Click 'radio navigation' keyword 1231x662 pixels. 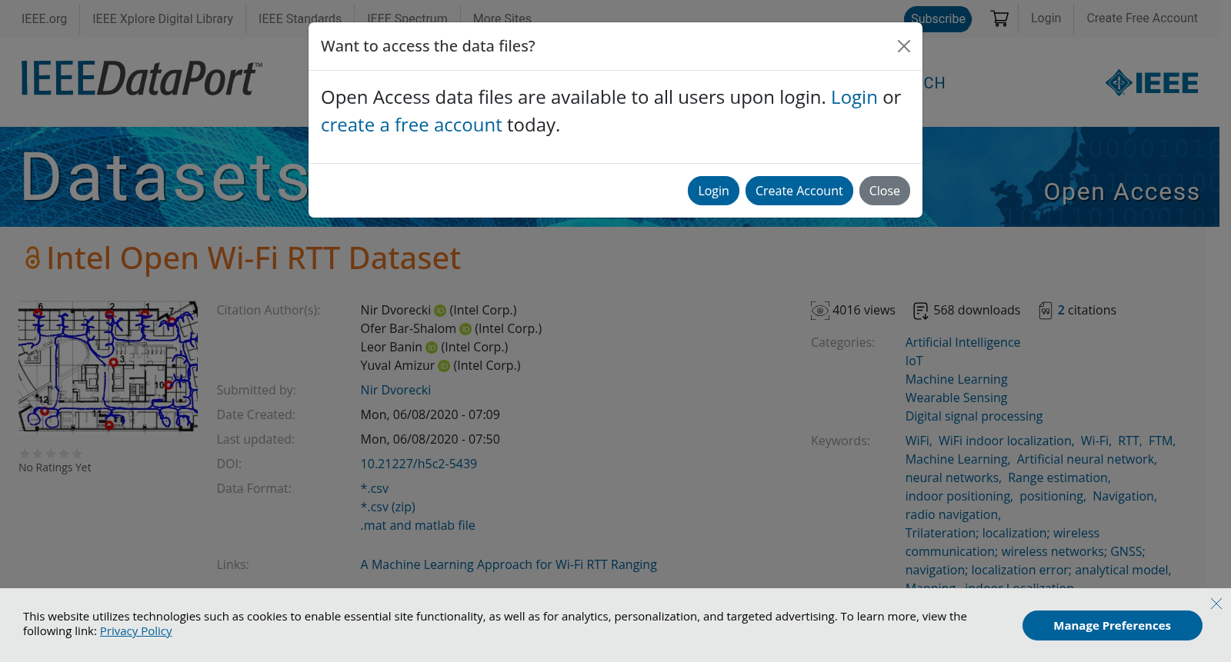click(952, 515)
